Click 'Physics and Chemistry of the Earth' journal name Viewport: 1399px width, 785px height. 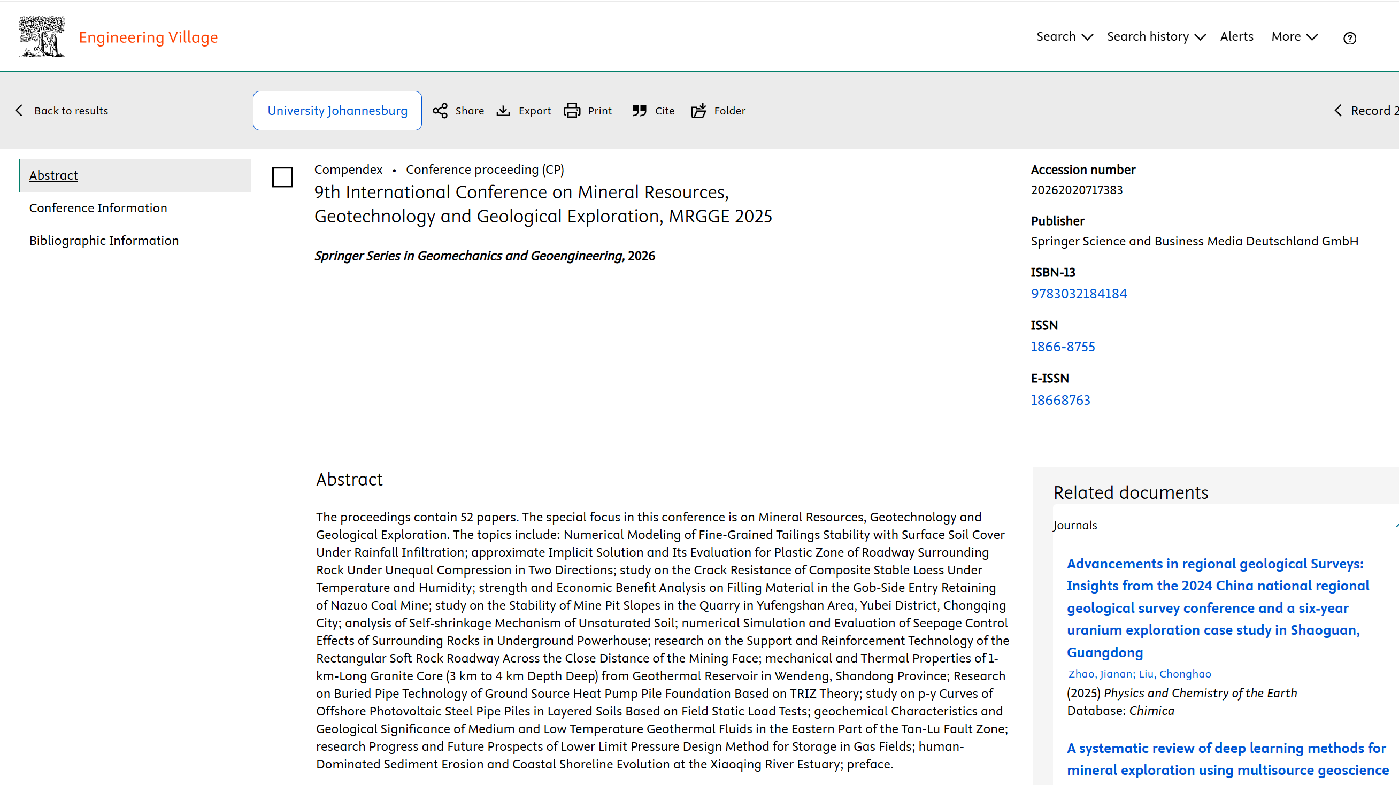point(1200,693)
